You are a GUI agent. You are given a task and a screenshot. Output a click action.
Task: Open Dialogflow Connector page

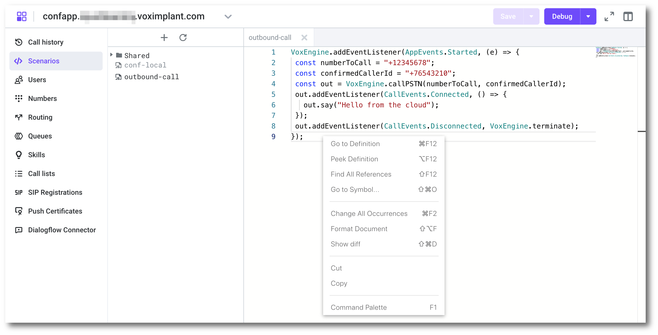coord(62,230)
